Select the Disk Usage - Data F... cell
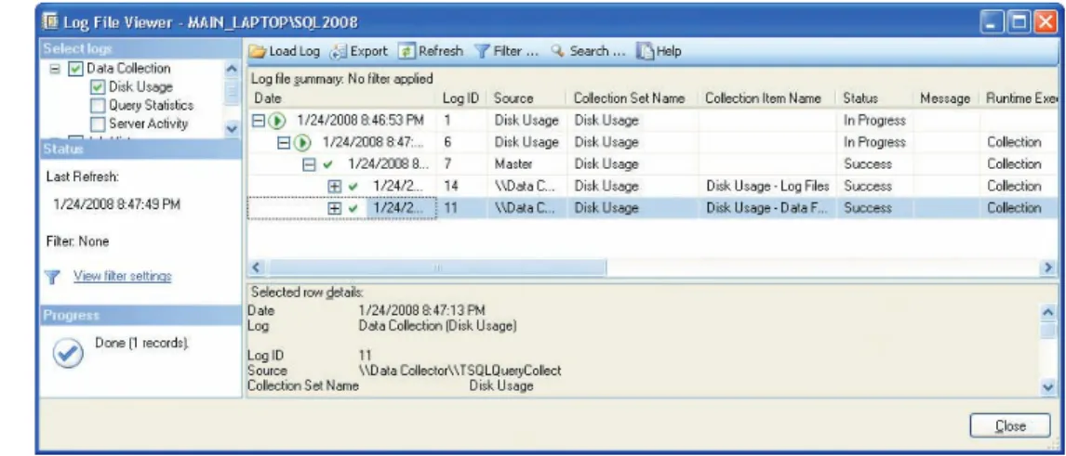The width and height of the screenshot is (1066, 456). point(768,208)
